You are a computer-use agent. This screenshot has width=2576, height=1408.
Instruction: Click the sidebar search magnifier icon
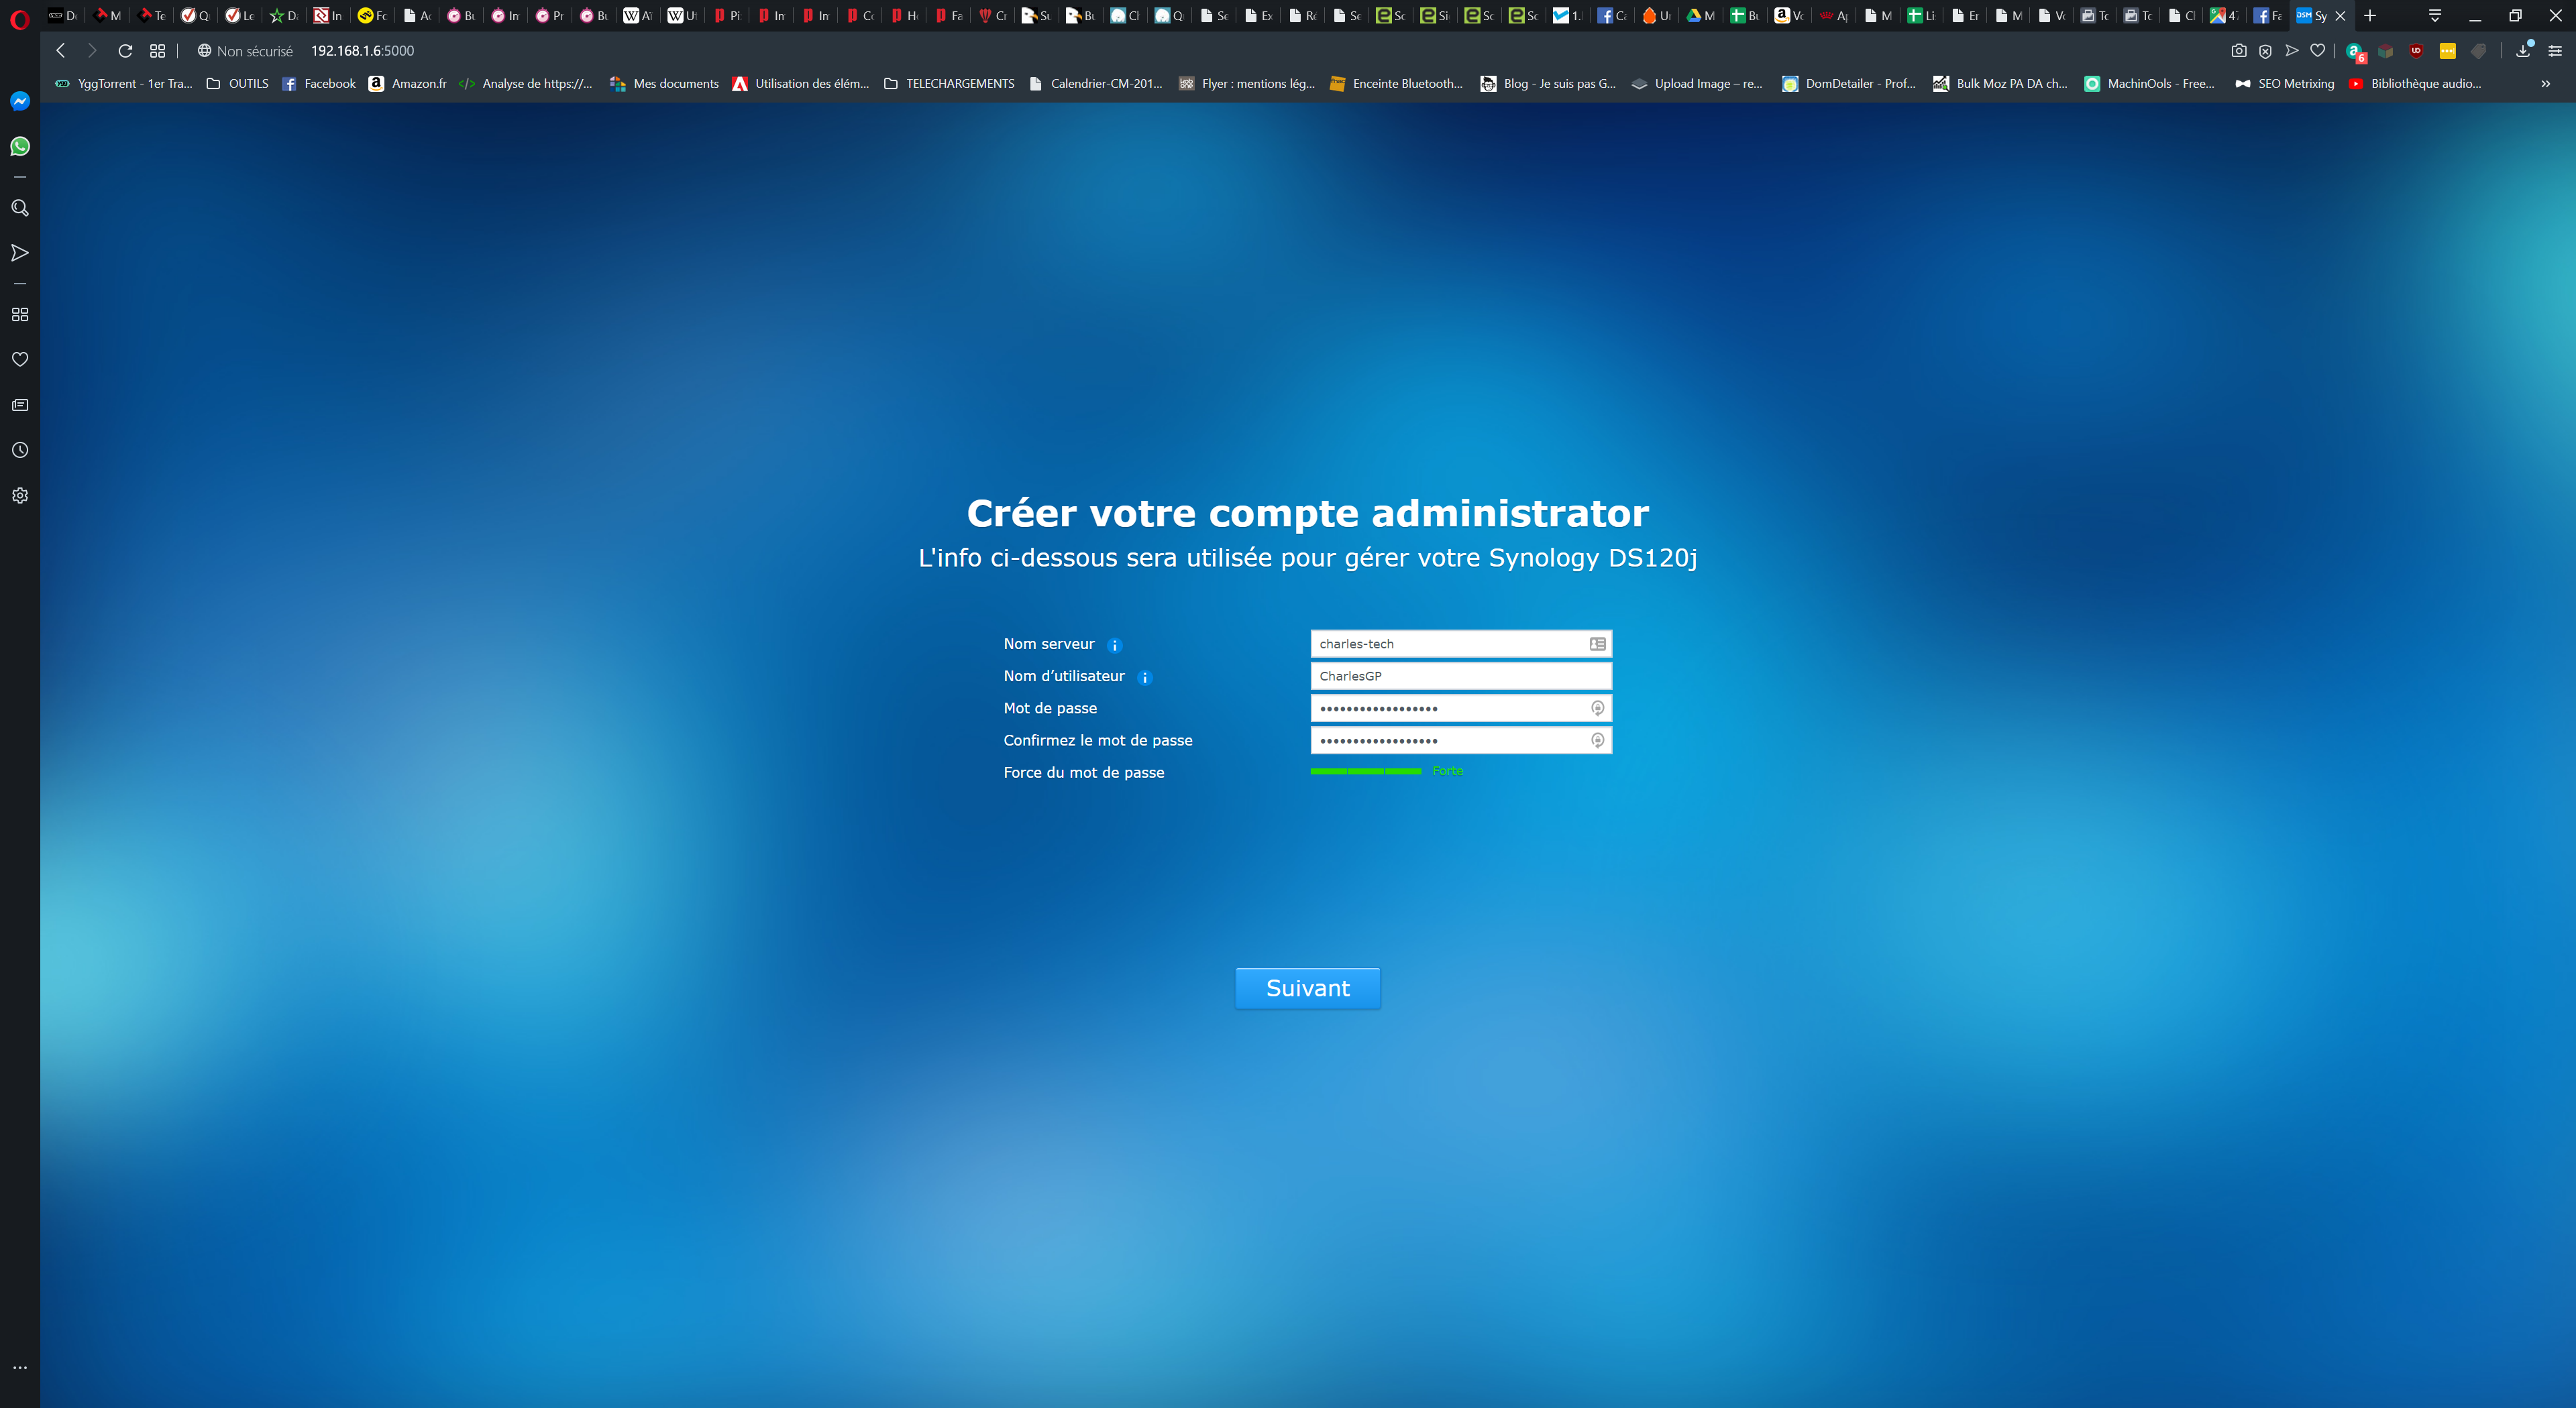pos(20,208)
